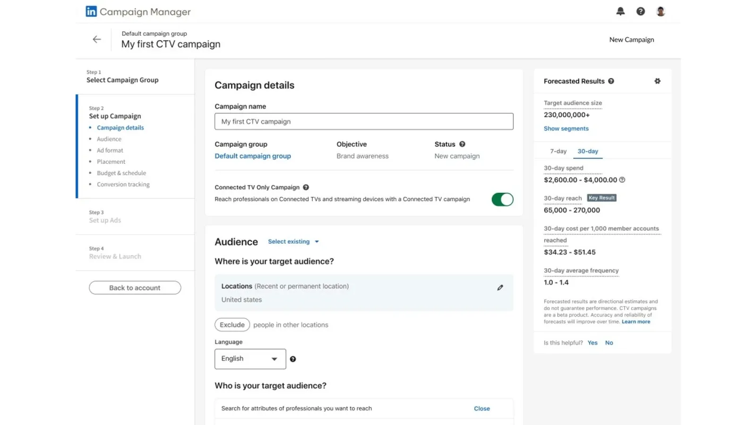Expand the Select existing audience dropdown
This screenshot has height=425, width=756.
(293, 242)
